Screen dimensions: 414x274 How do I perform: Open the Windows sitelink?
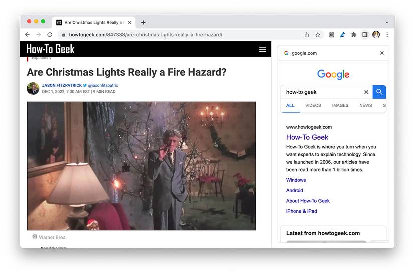pyautogui.click(x=296, y=180)
